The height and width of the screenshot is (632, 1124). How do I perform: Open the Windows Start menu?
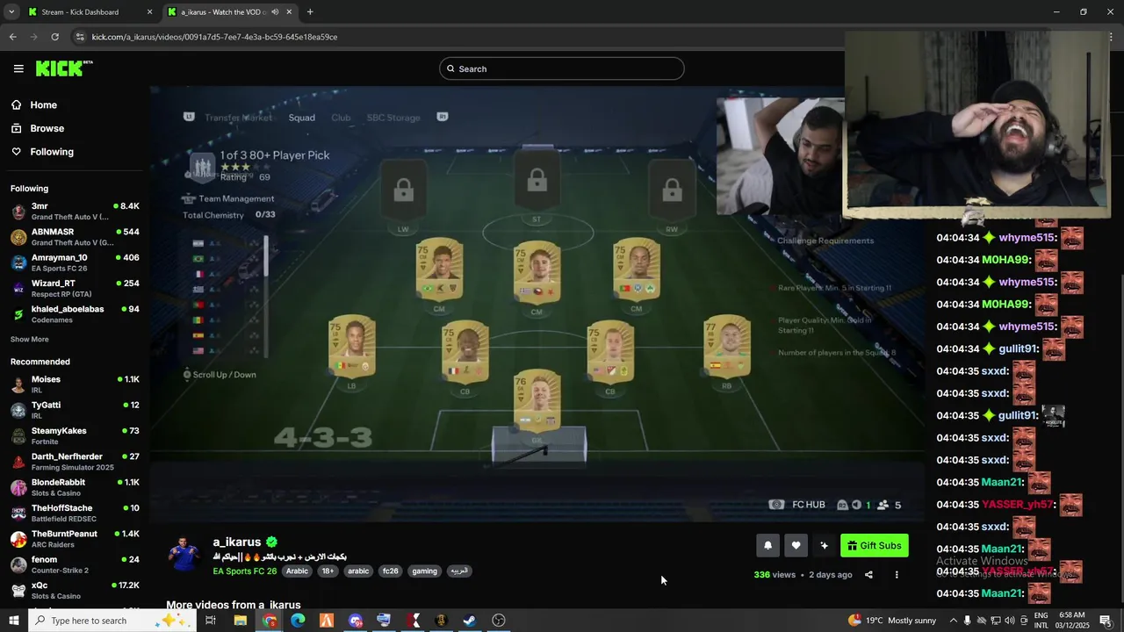pos(13,621)
